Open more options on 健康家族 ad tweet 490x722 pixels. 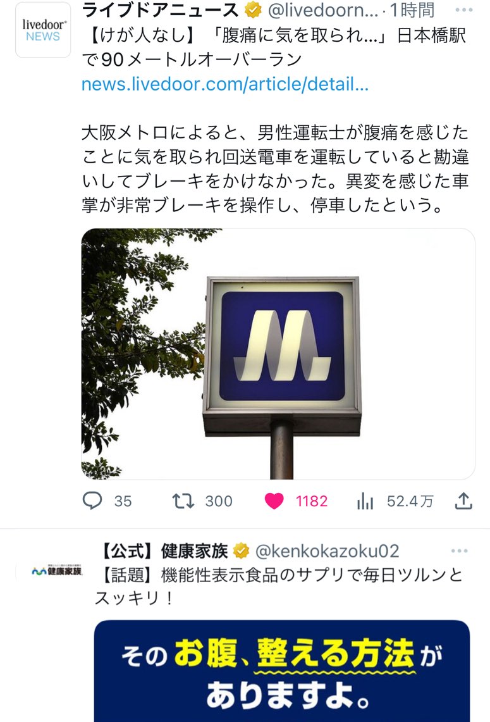point(459,551)
